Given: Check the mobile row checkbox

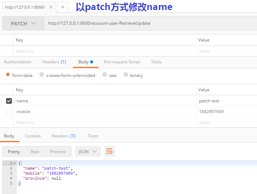Looking at the screenshot, I should 9,112.
